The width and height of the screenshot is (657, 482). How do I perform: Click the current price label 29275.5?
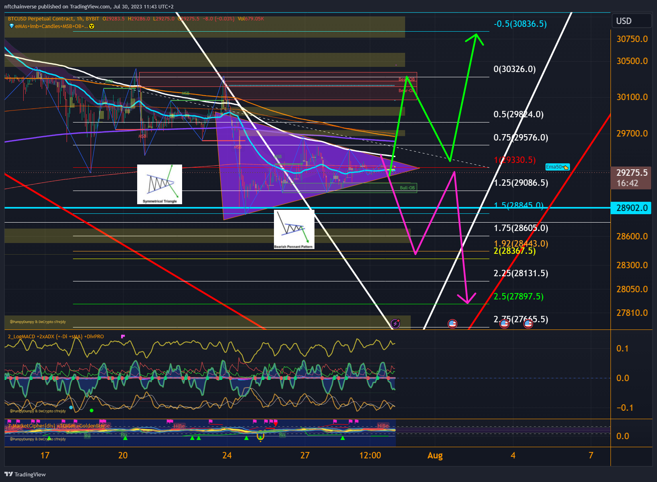(632, 173)
